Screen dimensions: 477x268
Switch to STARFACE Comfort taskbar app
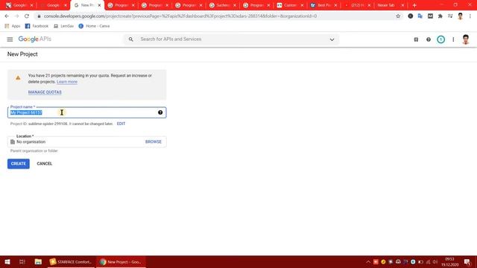coord(72,262)
